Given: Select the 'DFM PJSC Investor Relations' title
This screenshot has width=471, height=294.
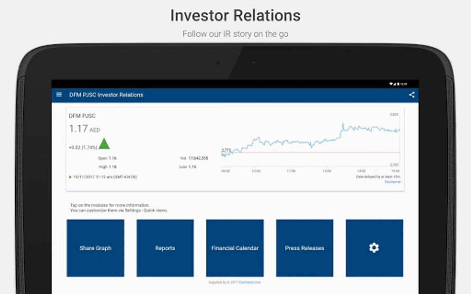Looking at the screenshot, I should click(x=106, y=95).
